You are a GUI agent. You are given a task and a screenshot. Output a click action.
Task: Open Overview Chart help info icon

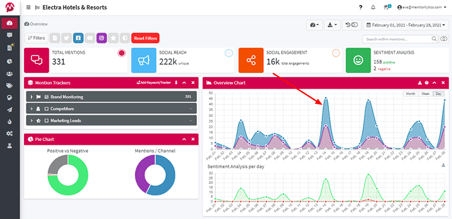pyautogui.click(x=427, y=83)
